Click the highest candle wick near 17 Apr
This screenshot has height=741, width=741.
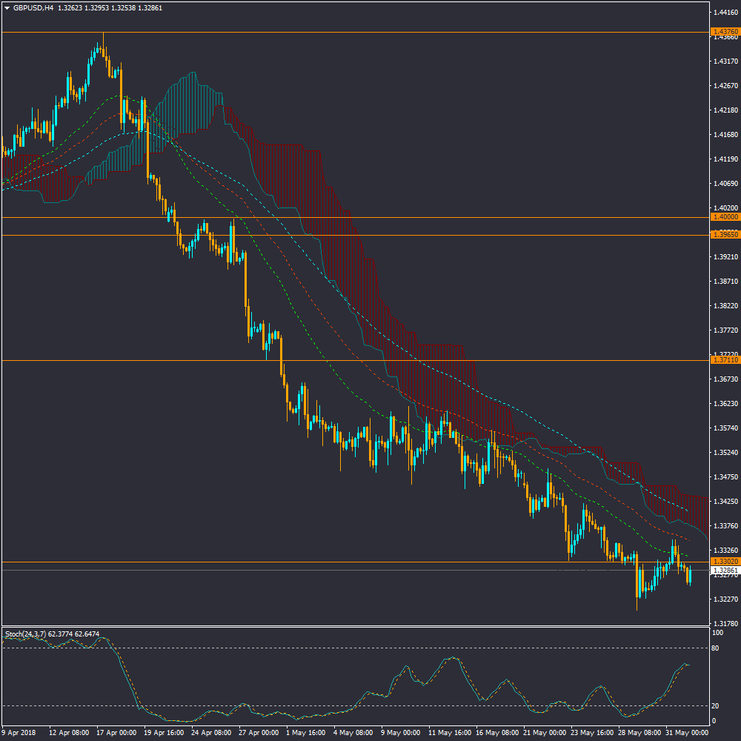tap(103, 36)
